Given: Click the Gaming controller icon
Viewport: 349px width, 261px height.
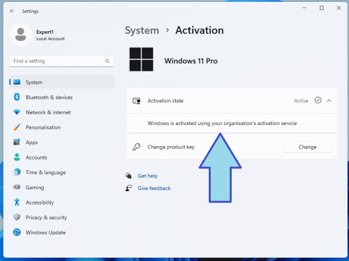Looking at the screenshot, I should [16, 187].
